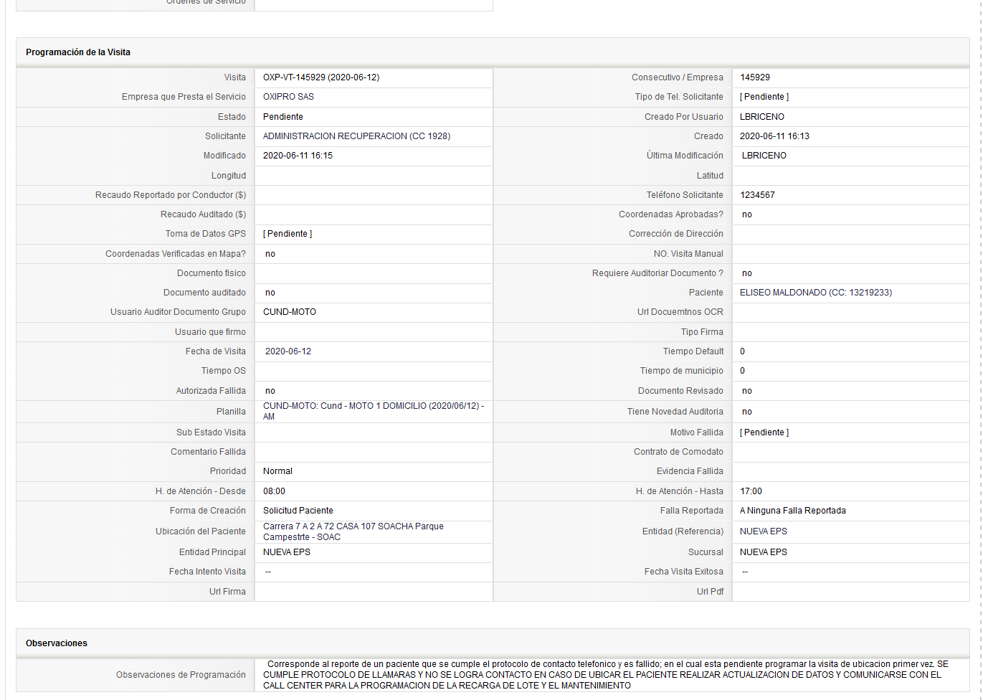Click H. de Atención - Hasta value 17:00
Image resolution: width=983 pixels, height=700 pixels.
[x=751, y=491]
